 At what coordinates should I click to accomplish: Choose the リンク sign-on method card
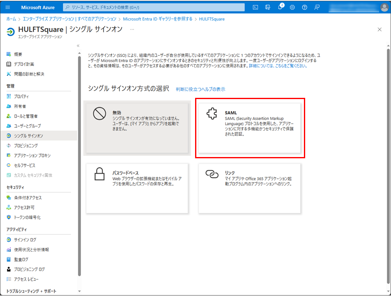(x=249, y=188)
